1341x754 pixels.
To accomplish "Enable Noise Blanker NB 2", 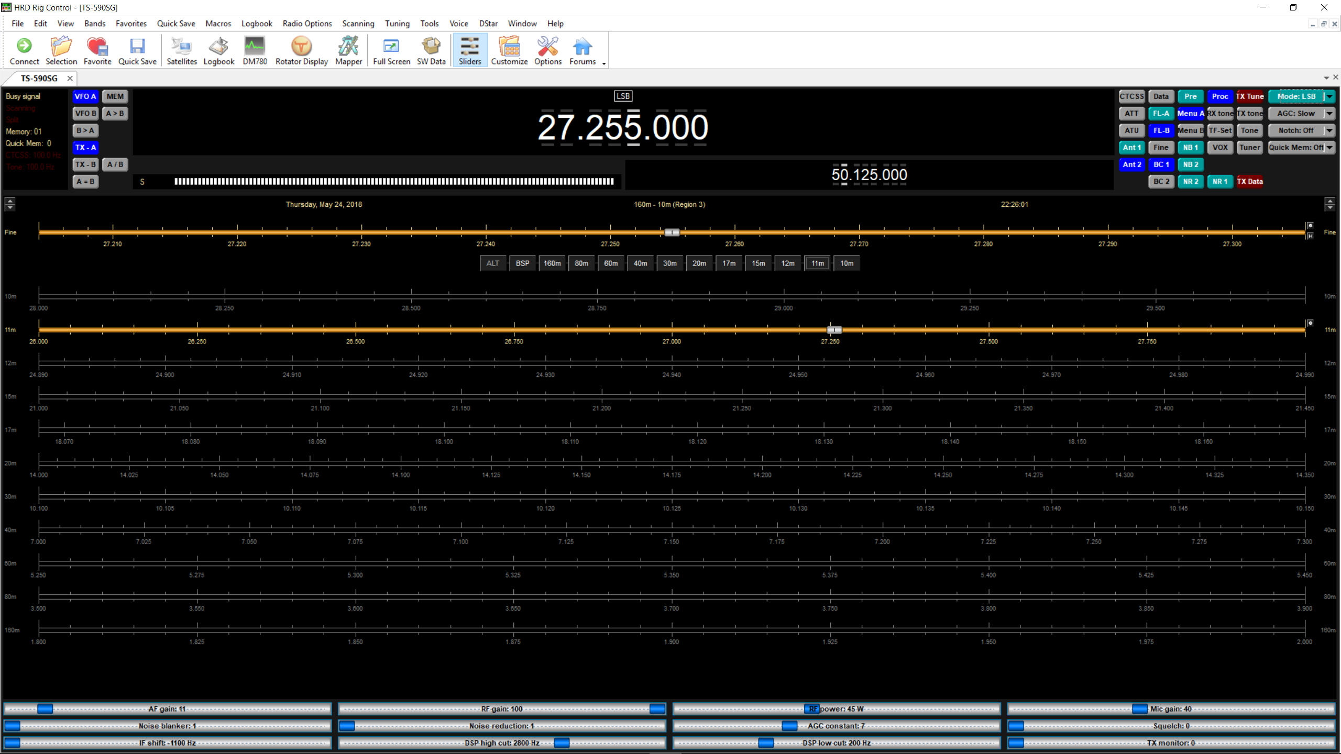I will pyautogui.click(x=1190, y=164).
